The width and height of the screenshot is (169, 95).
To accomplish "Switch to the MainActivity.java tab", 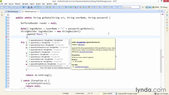I will click(x=13, y=11).
